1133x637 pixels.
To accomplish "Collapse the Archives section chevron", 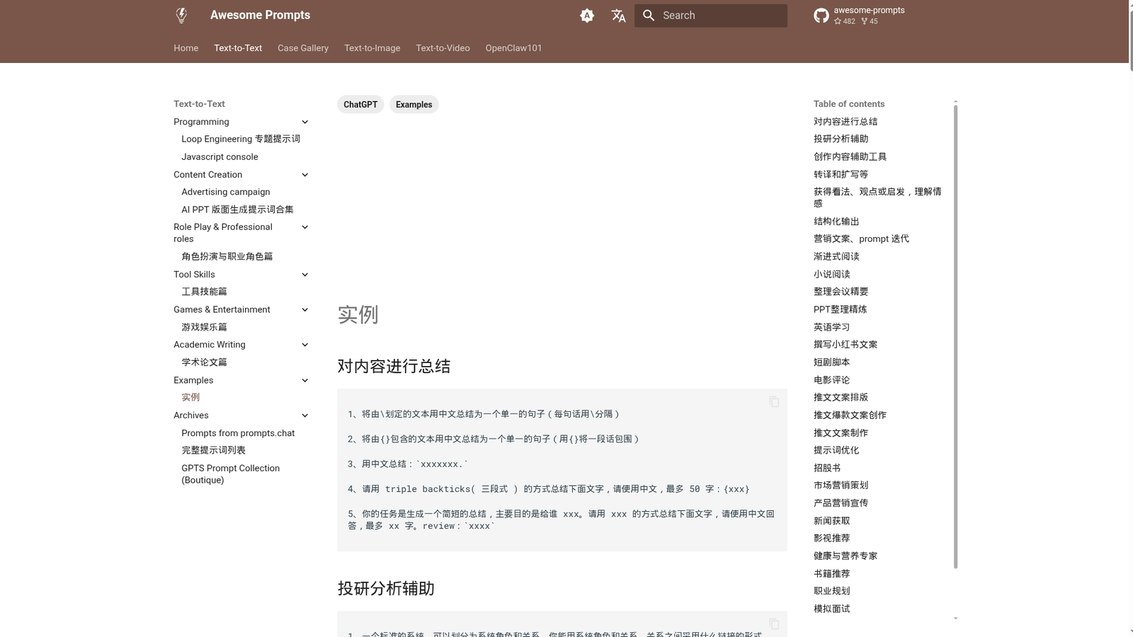I will coord(305,415).
